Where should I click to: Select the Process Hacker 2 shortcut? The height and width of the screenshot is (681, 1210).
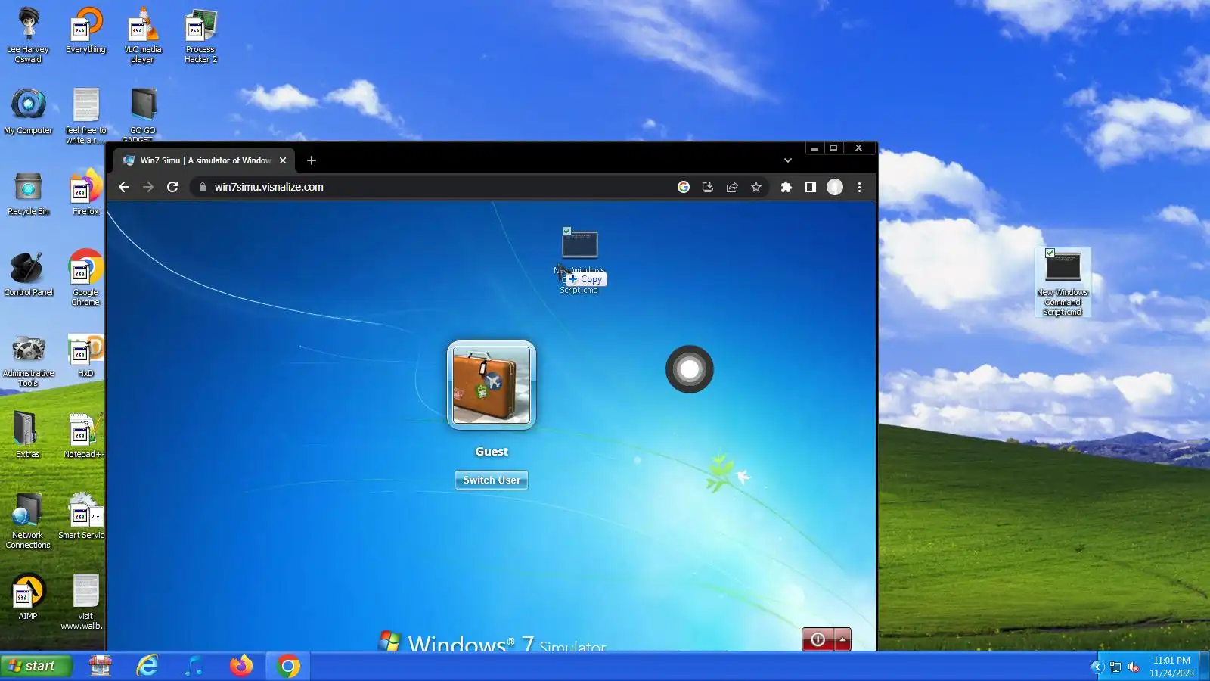[200, 36]
